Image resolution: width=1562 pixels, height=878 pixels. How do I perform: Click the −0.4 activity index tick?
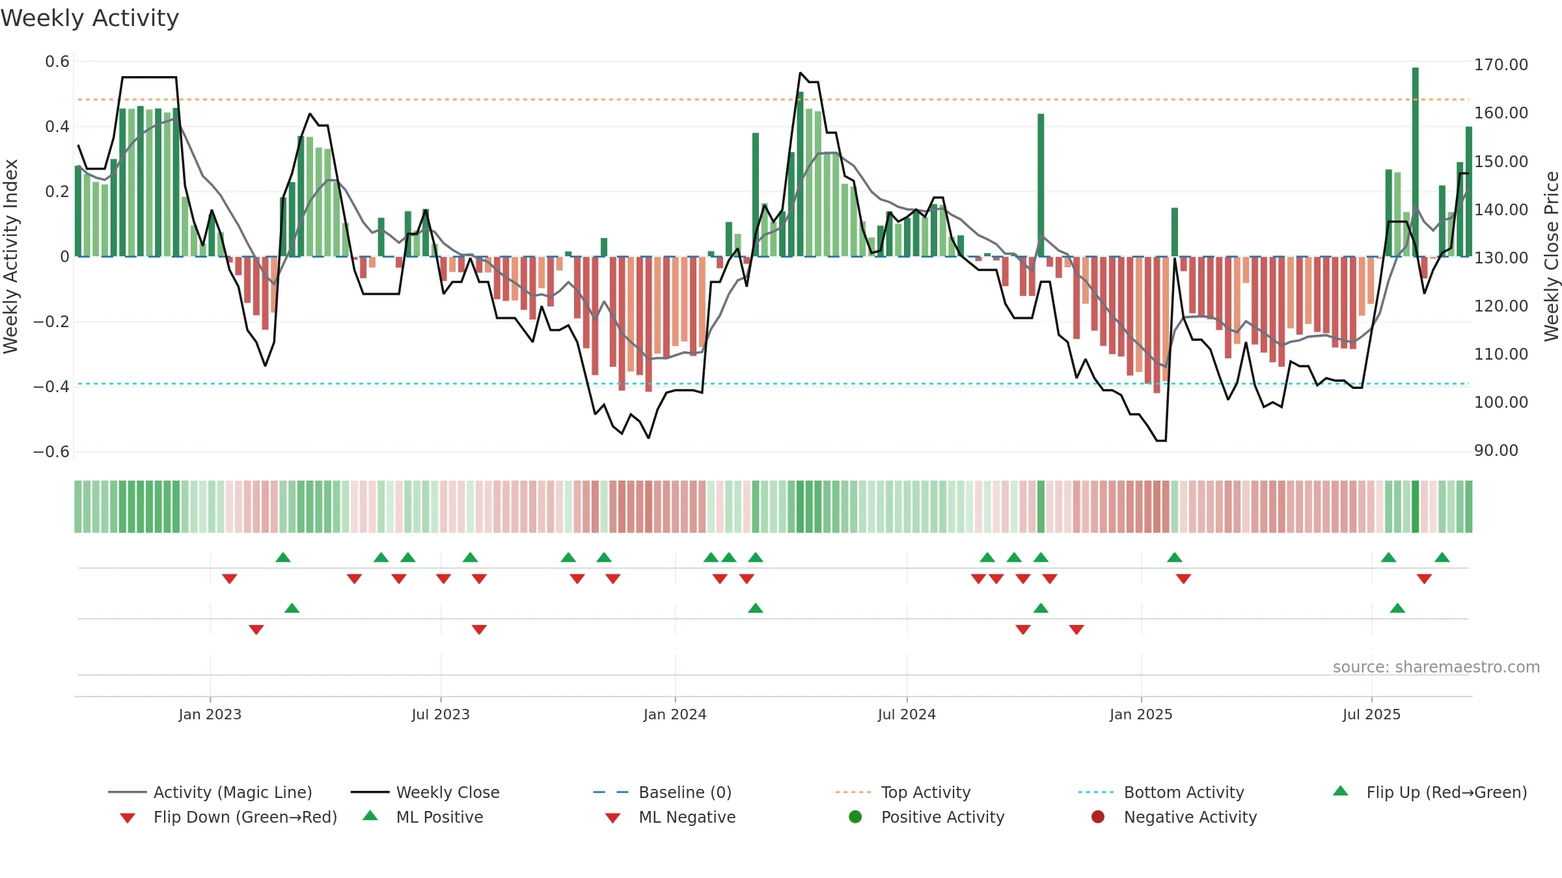pos(51,386)
